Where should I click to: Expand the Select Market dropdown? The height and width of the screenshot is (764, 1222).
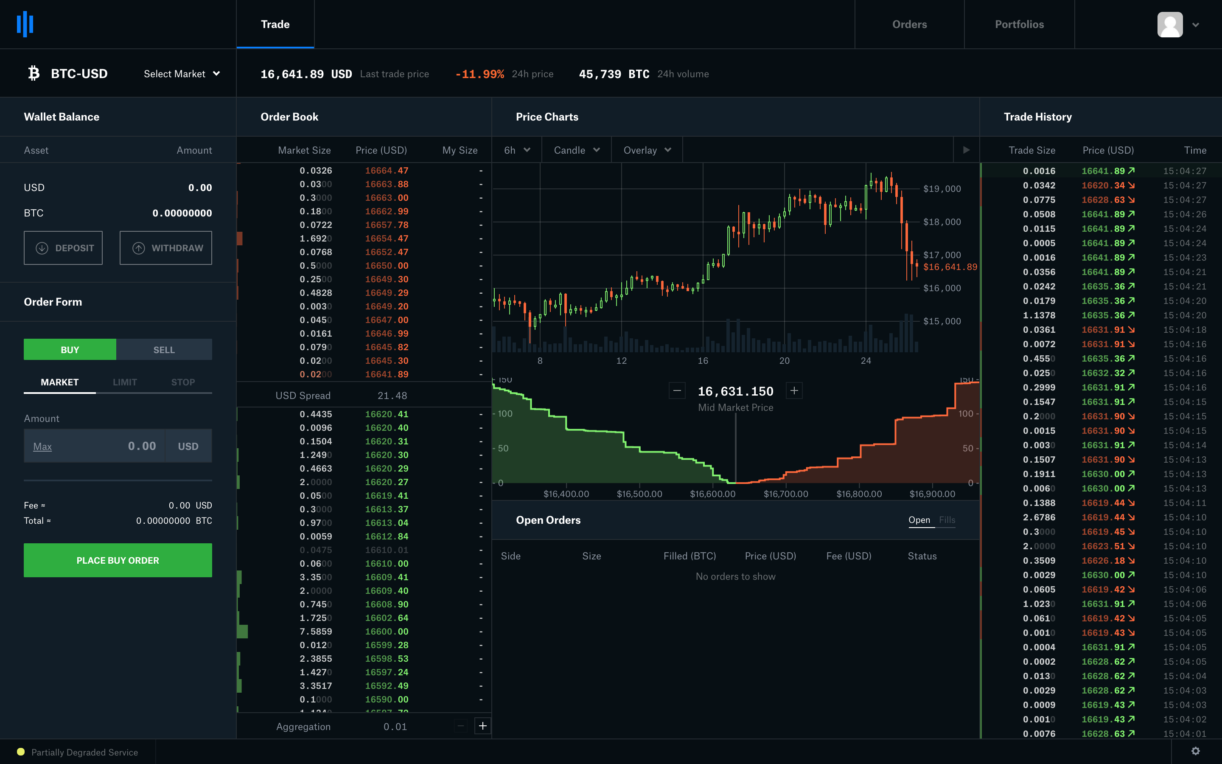[180, 72]
